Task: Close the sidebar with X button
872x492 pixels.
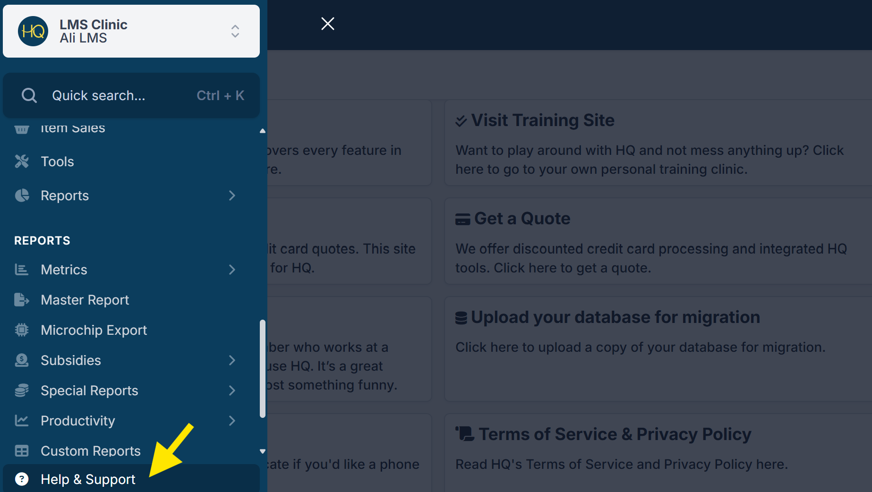Action: 328,24
